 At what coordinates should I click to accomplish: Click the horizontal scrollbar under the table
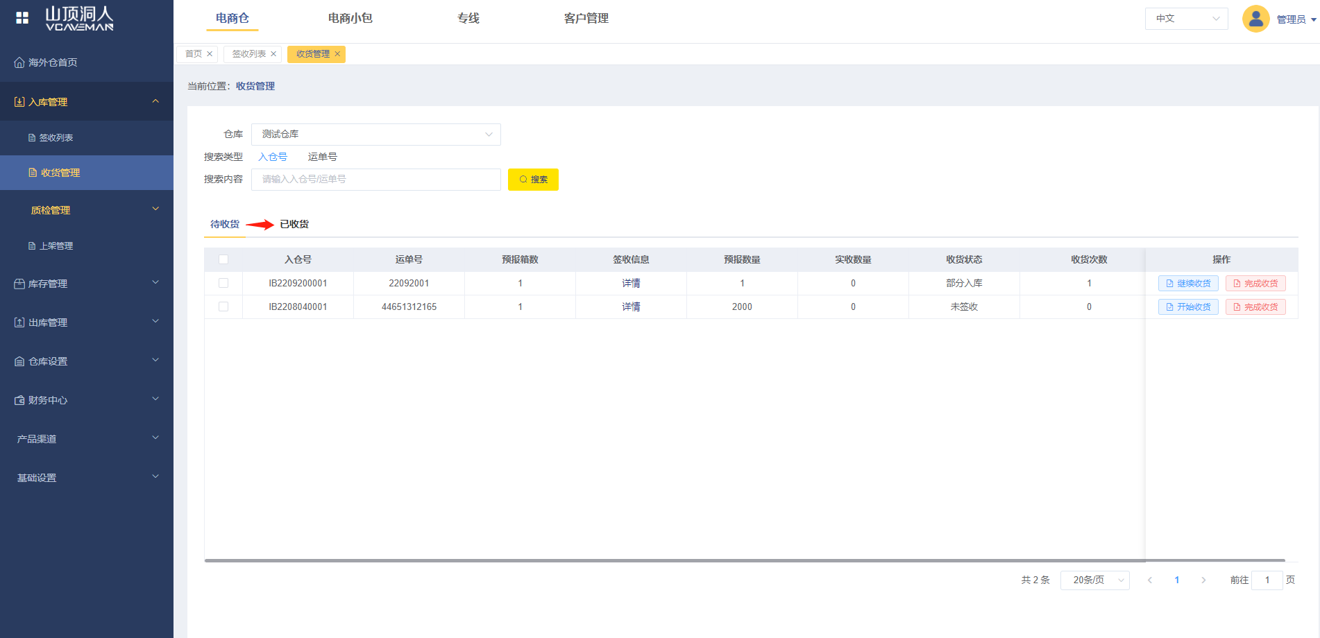click(x=744, y=560)
